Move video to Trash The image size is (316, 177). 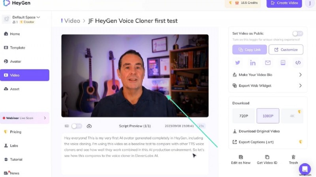click(293, 160)
